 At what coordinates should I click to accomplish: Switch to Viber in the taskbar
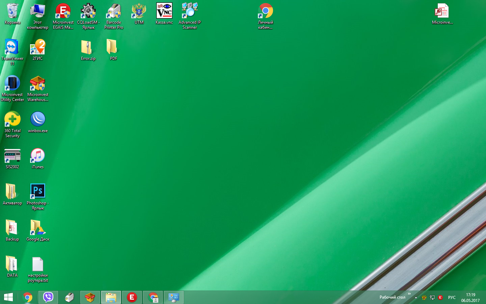pyautogui.click(x=48, y=297)
